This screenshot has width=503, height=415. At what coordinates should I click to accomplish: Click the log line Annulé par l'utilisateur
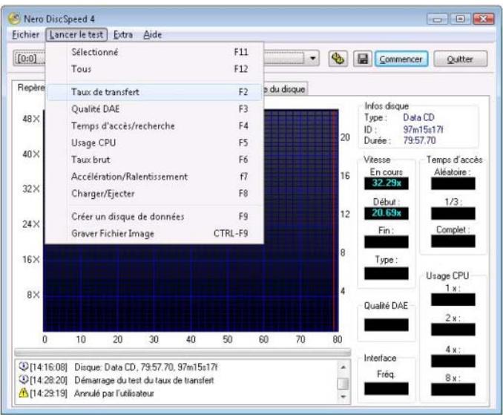tap(114, 393)
